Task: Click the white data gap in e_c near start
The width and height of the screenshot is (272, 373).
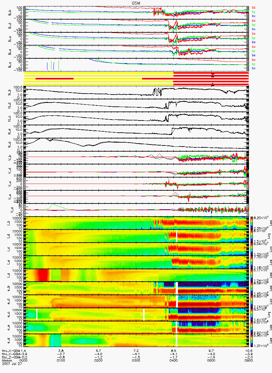Action: click(37, 314)
